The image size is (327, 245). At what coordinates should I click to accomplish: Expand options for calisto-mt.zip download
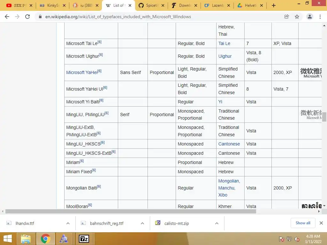[x=217, y=223]
